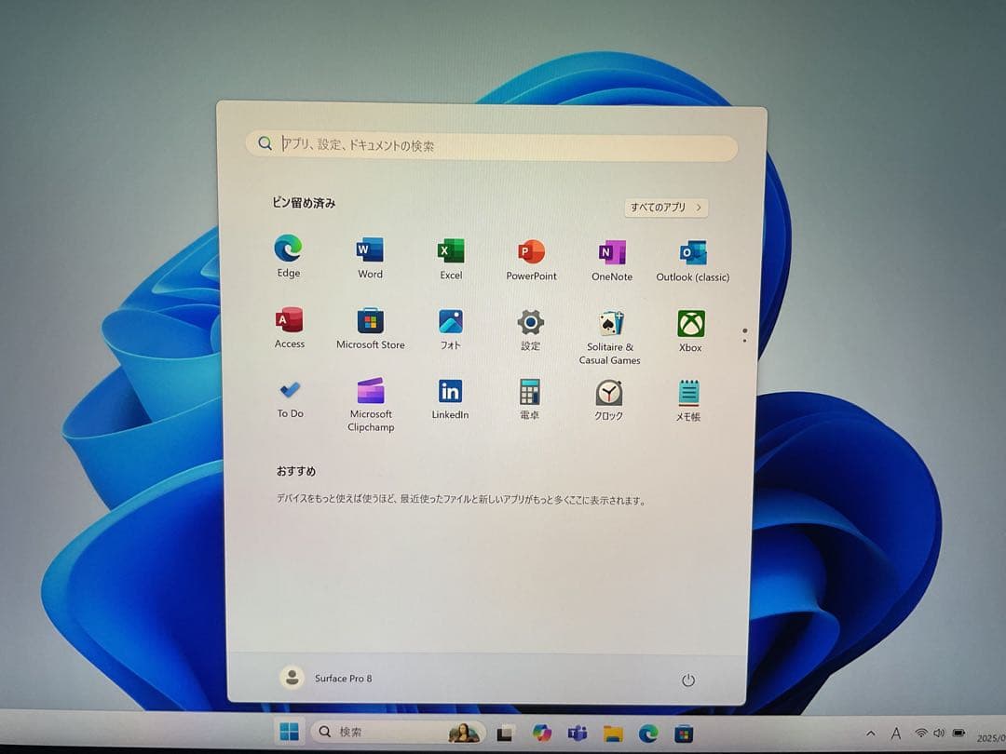
Task: Launch the Xbox app
Action: tap(689, 321)
